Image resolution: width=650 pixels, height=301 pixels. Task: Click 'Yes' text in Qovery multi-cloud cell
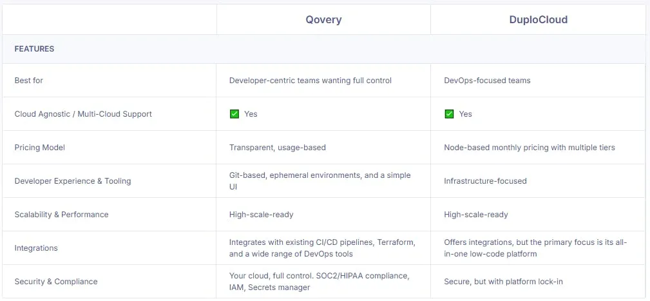(251, 114)
